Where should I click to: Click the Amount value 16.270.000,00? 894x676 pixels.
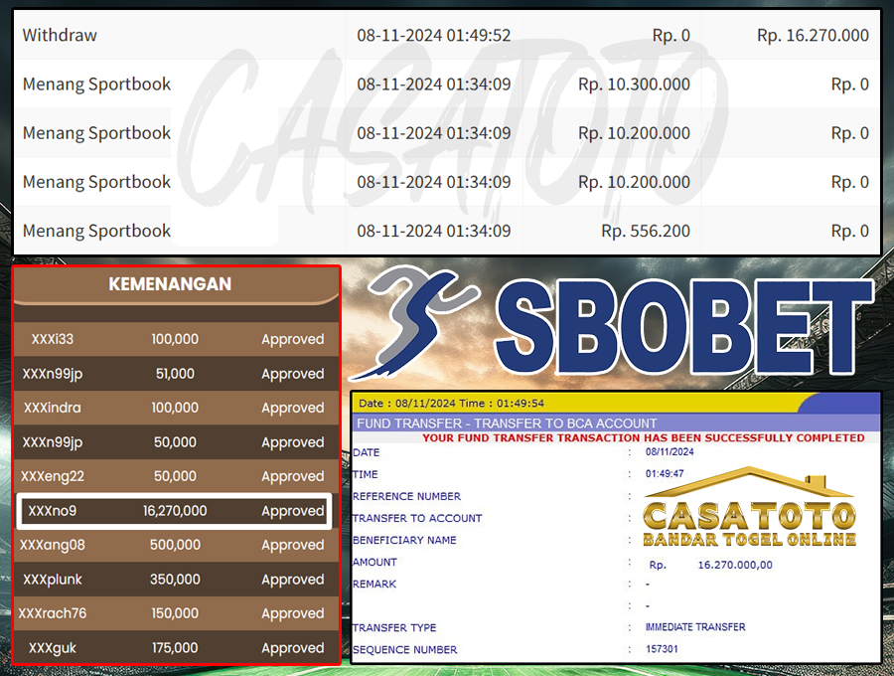tap(734, 565)
